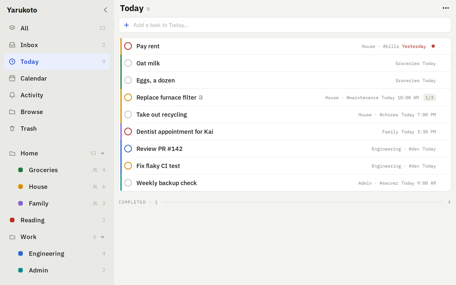Mark Dentist appointment for Kai done
This screenshot has width=456, height=285.
(x=128, y=132)
